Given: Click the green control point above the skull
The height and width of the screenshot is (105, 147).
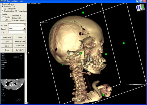Looking at the screenshot, I should [83, 12].
